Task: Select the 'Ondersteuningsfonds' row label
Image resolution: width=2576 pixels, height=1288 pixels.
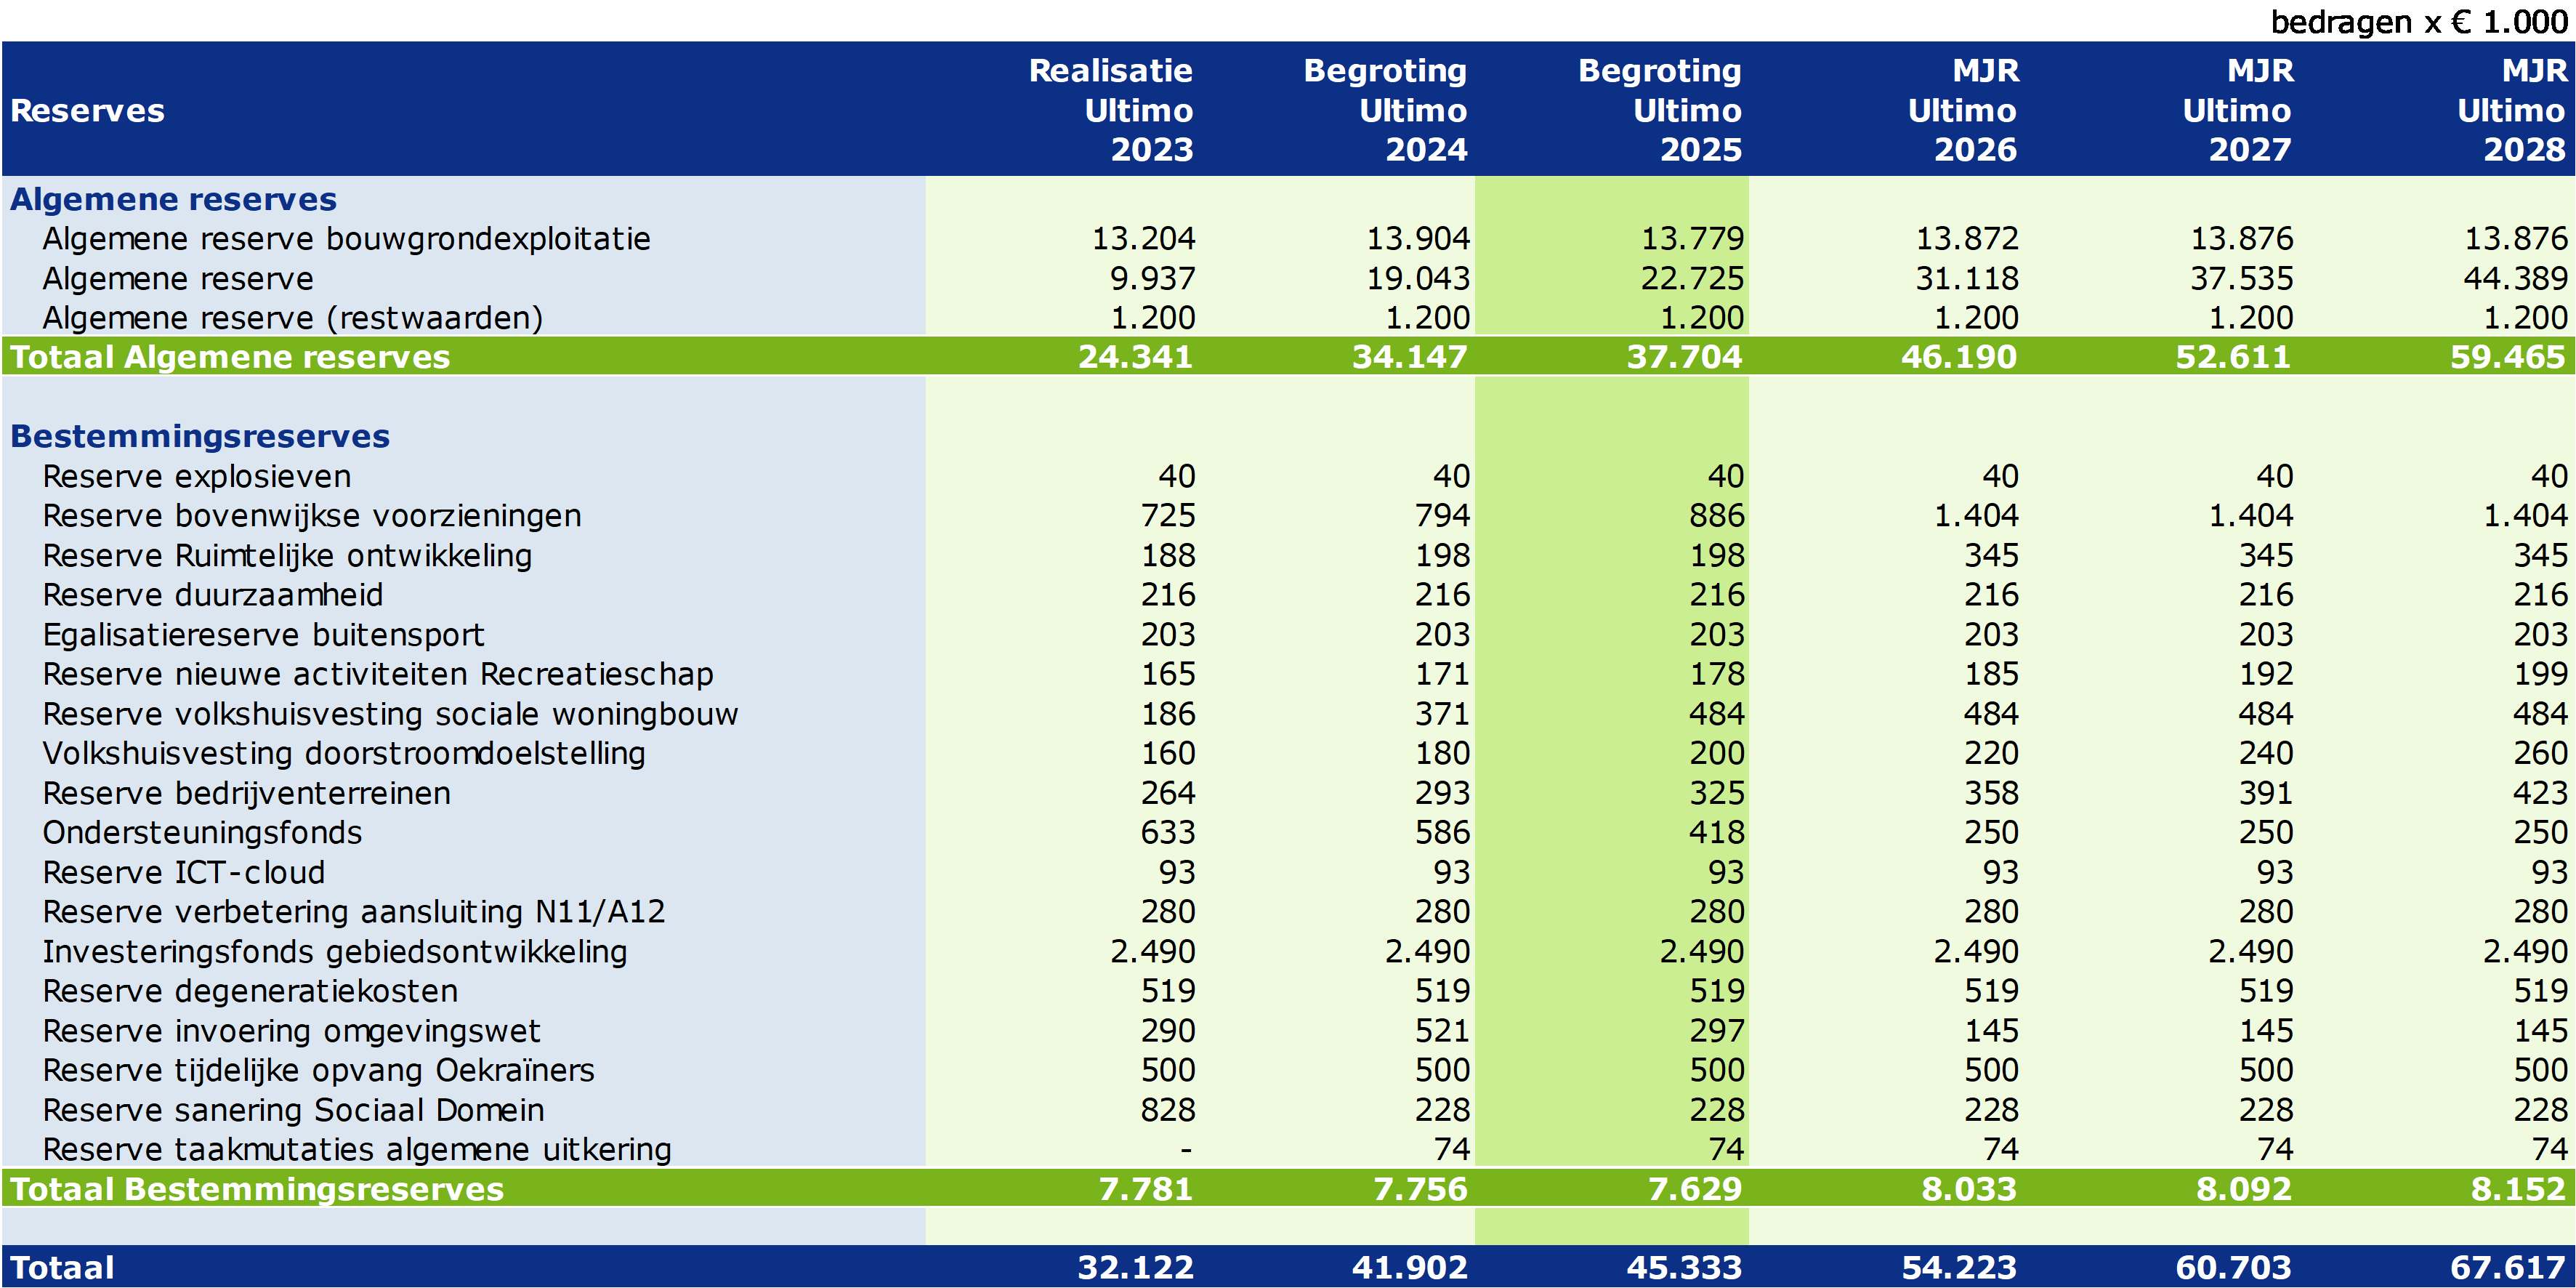Action: [202, 833]
